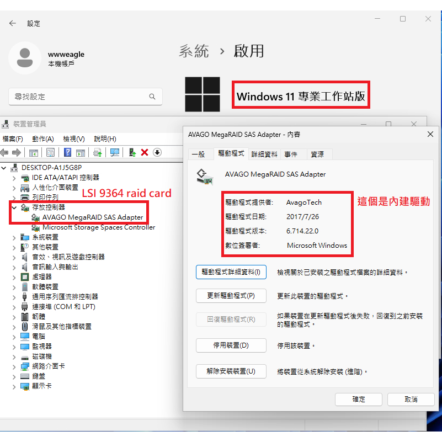Expand the IDE ATA/ATAPI 控制器 node

(14, 178)
